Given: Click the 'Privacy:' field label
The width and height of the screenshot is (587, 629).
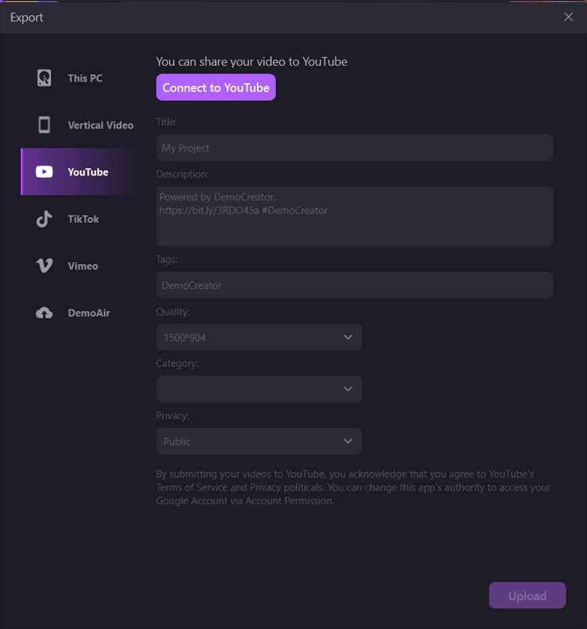Looking at the screenshot, I should [172, 416].
